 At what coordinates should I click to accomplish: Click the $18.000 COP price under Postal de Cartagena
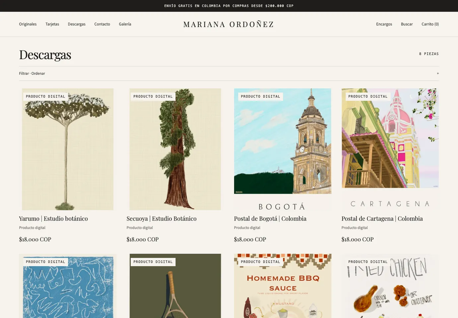(358, 239)
